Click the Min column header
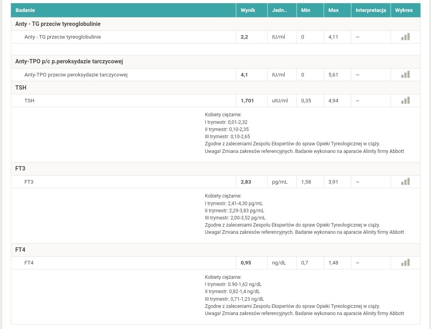This screenshot has width=431, height=329. [x=306, y=10]
